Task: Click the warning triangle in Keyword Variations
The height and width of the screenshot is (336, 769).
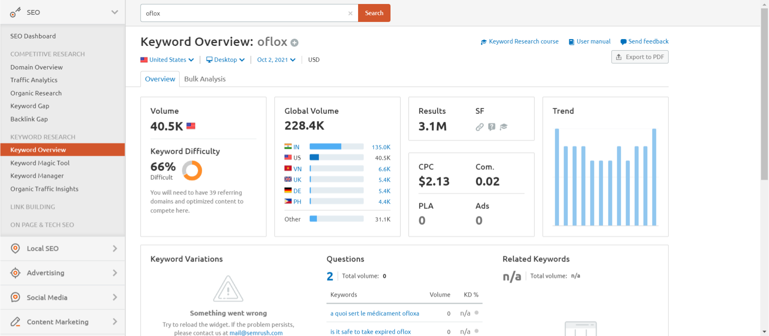Action: tap(228, 288)
